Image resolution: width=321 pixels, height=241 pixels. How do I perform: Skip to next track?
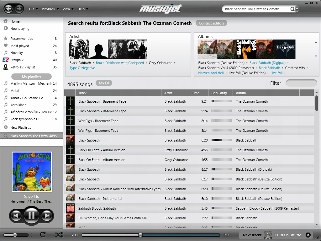47,216
